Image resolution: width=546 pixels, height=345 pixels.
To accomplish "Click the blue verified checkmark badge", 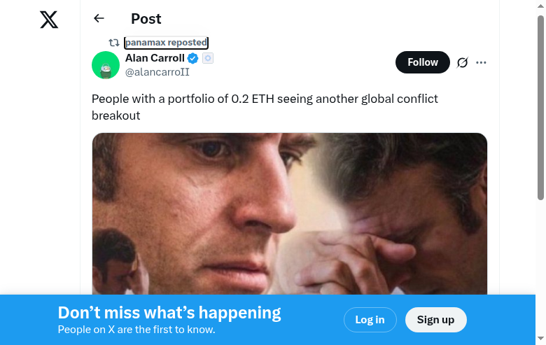I will pyautogui.click(x=193, y=58).
